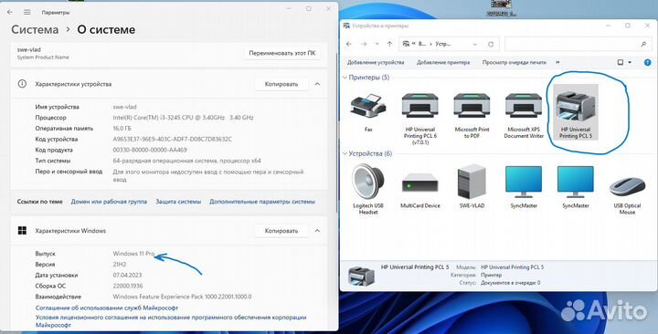Select the Logitech USB Headset device
Image resolution: width=658 pixels, height=334 pixels.
[368, 190]
